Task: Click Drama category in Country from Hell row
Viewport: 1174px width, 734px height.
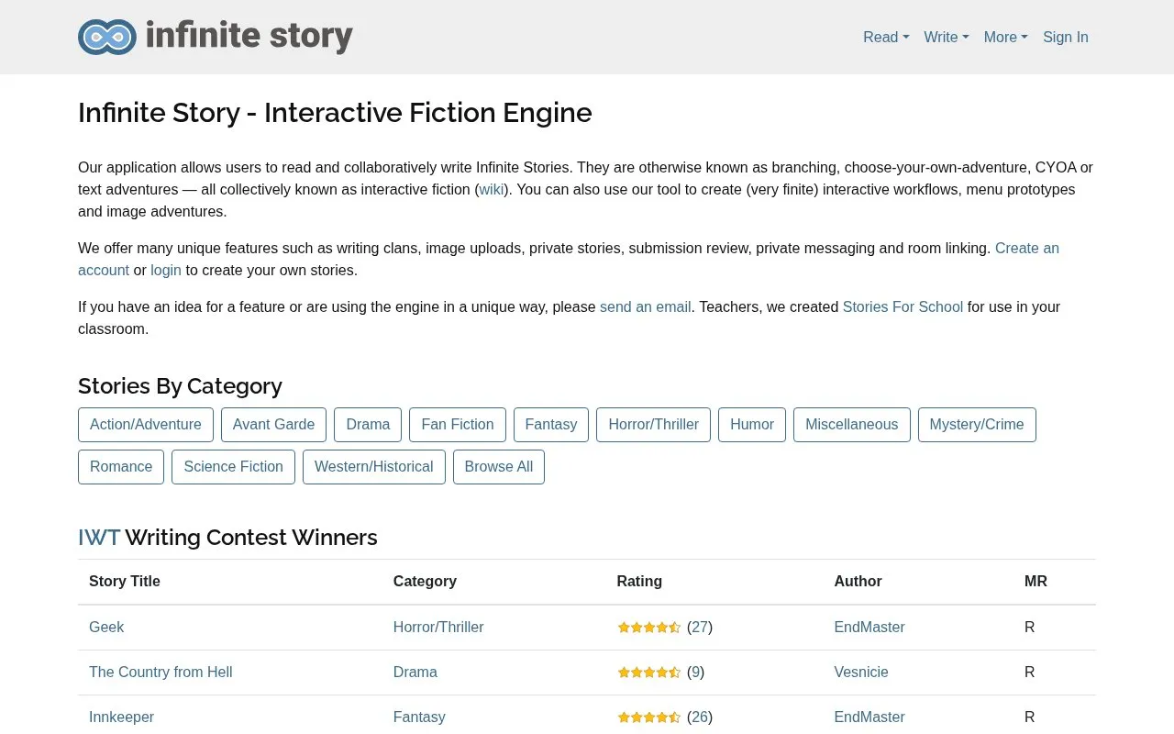Action: 415,673
